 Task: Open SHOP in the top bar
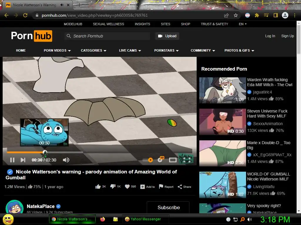(x=185, y=24)
